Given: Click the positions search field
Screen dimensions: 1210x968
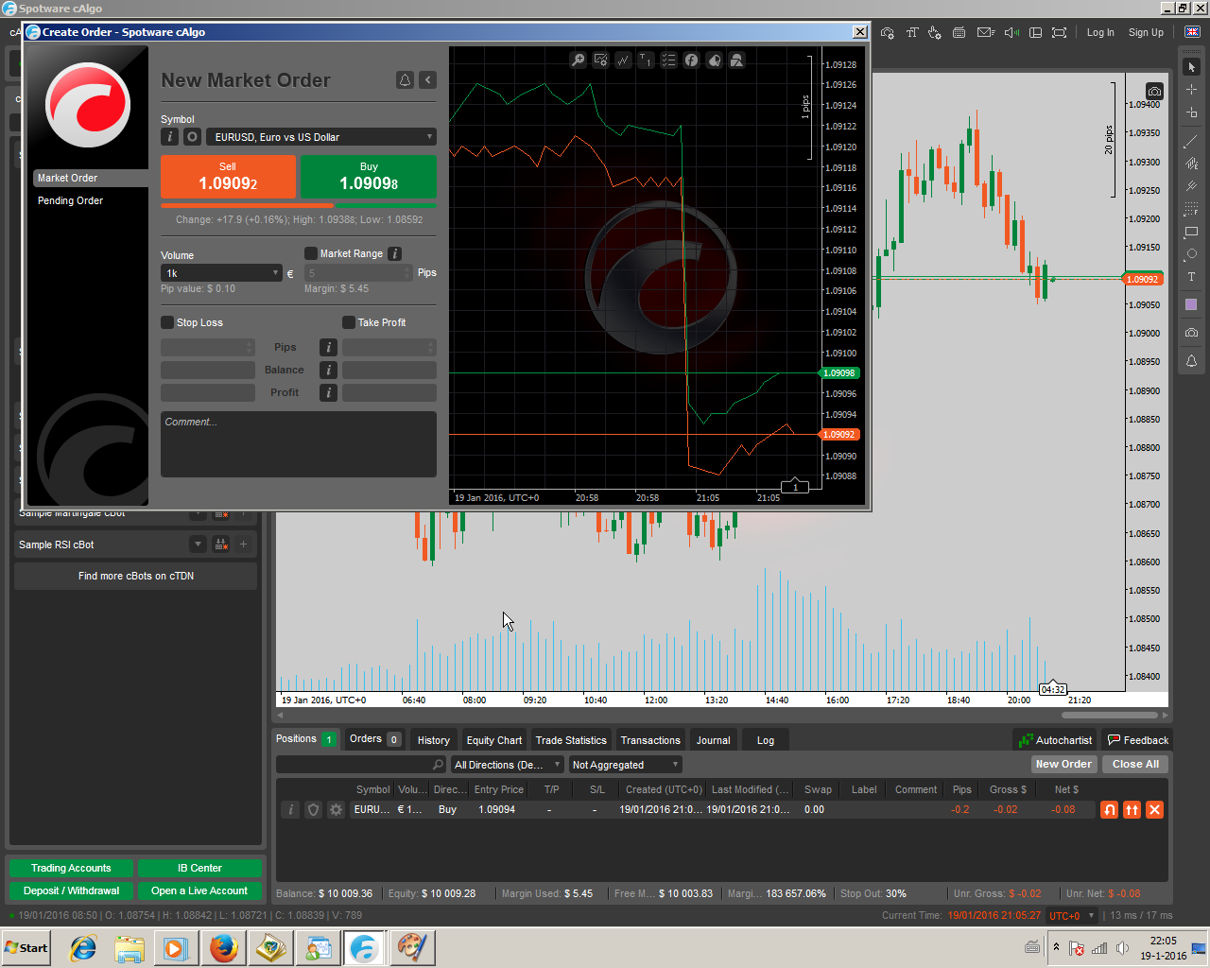Looking at the screenshot, I should (360, 765).
